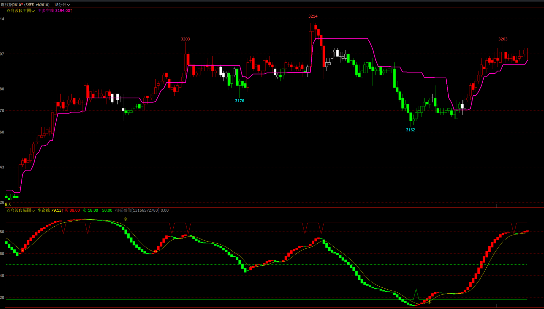Select the 生命线 indicator label
The image size is (544, 309).
coord(44,210)
